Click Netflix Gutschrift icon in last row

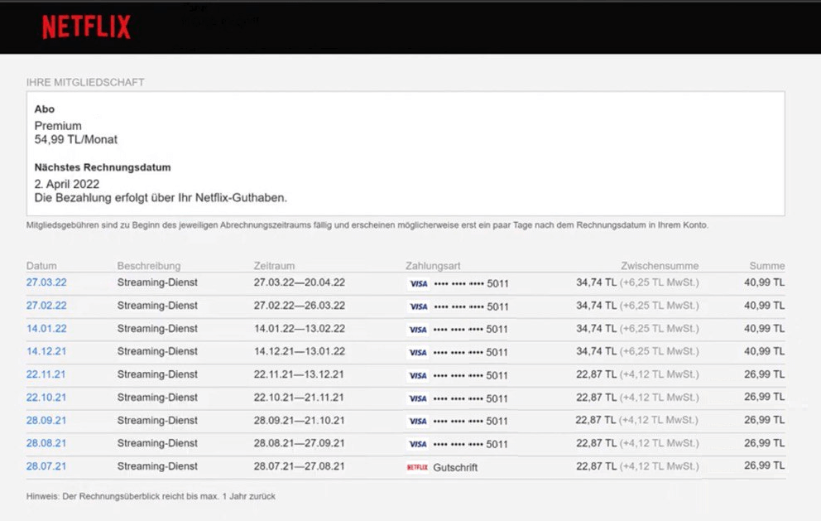click(417, 467)
